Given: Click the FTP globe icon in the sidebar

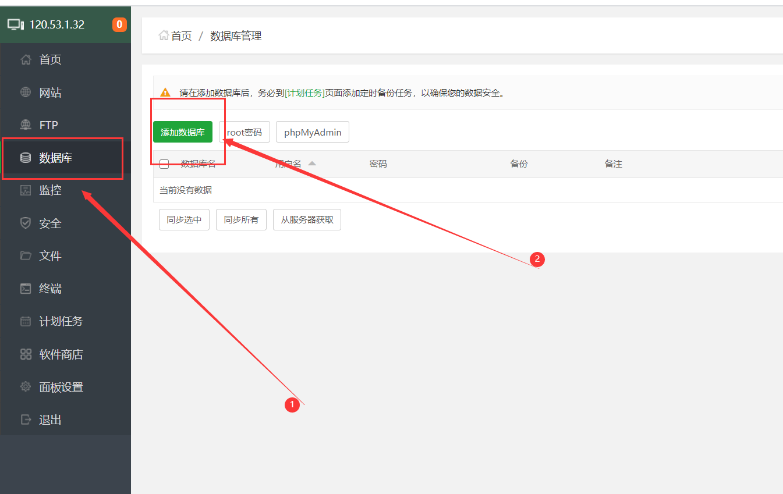Looking at the screenshot, I should (x=26, y=125).
